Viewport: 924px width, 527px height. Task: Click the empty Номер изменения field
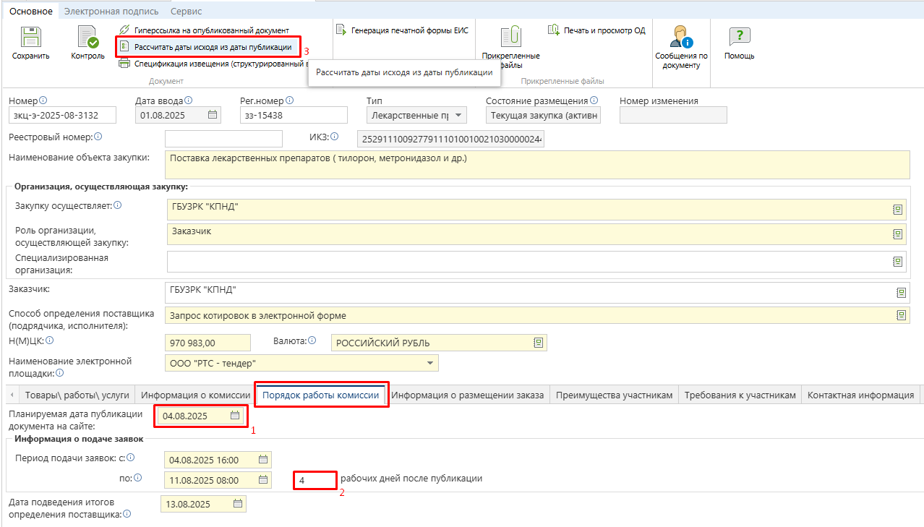click(673, 115)
